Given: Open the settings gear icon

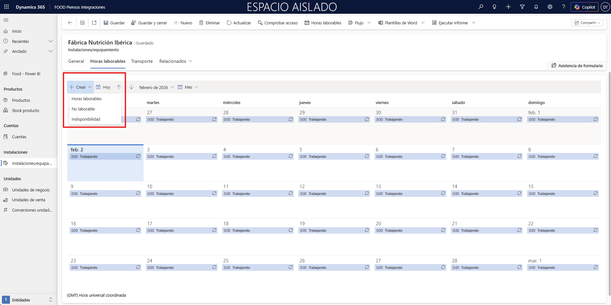Looking at the screenshot, I should pyautogui.click(x=550, y=7).
